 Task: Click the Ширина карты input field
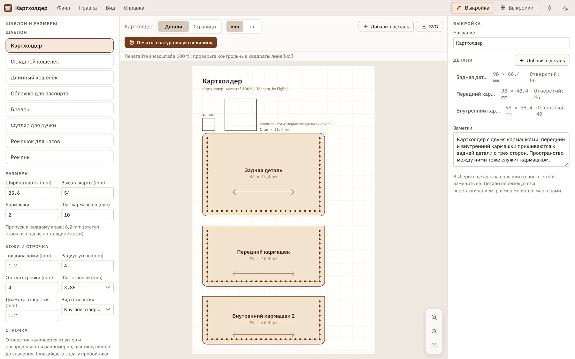coord(32,193)
